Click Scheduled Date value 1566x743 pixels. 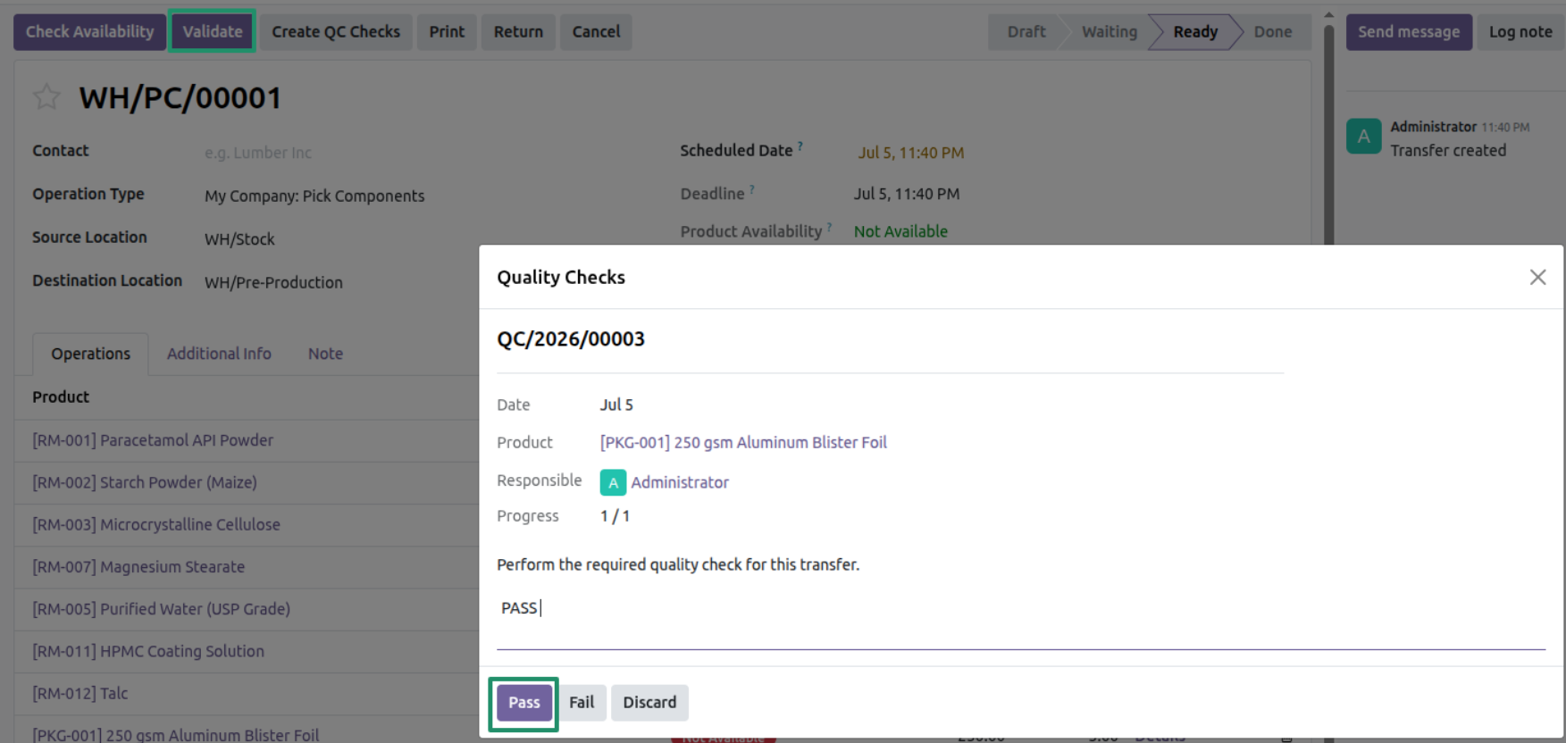pyautogui.click(x=910, y=153)
